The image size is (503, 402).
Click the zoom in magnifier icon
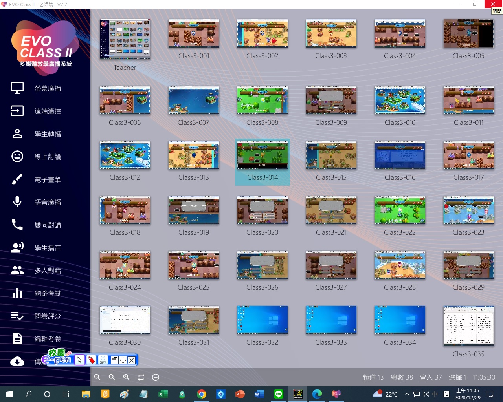coord(127,377)
